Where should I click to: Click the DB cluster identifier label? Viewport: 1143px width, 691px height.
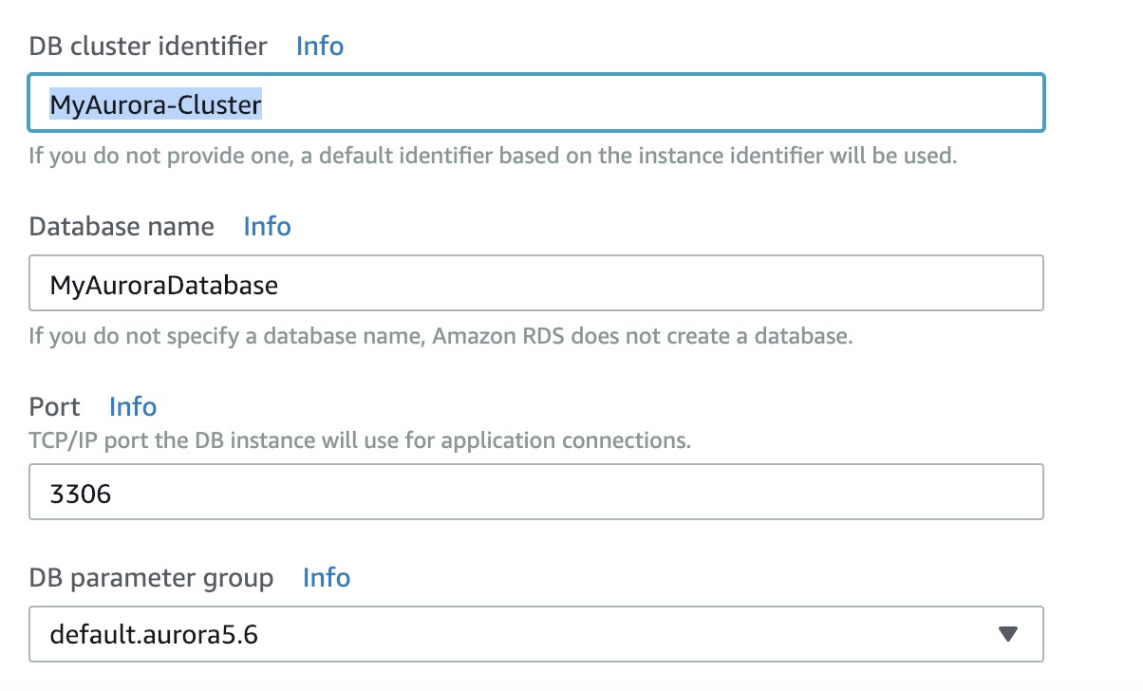point(148,46)
